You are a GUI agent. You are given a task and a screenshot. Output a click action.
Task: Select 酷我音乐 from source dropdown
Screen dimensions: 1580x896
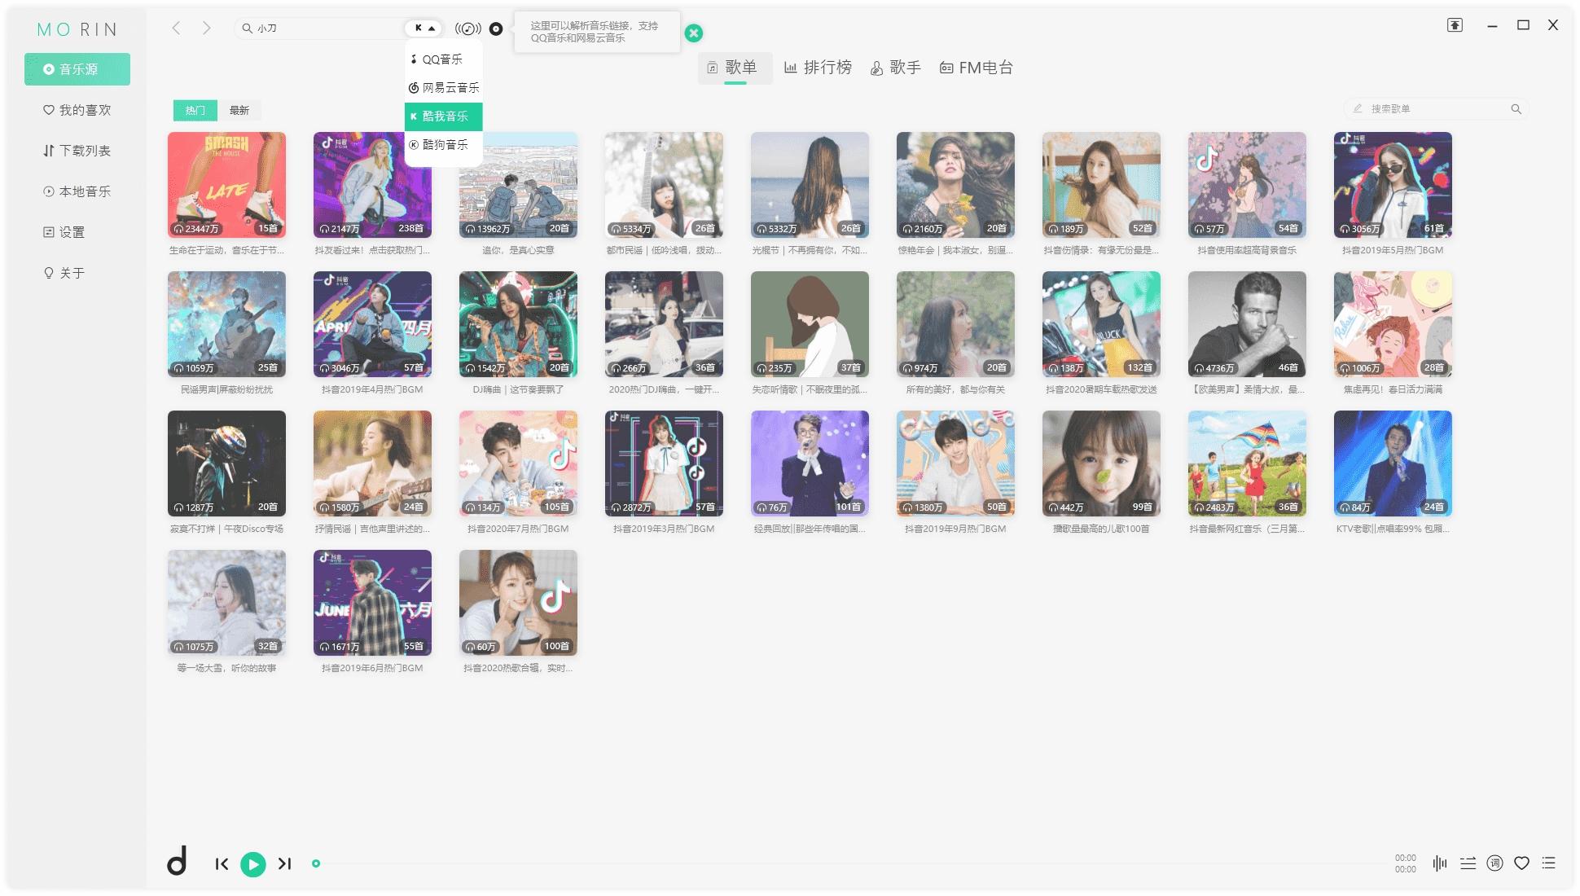click(443, 116)
